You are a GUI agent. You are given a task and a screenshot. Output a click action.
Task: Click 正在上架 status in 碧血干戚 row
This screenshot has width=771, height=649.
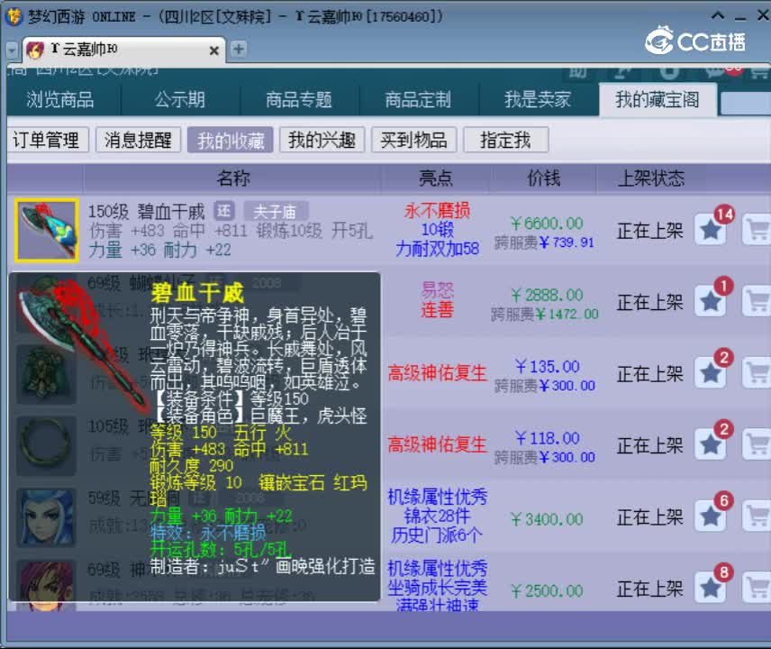click(650, 230)
